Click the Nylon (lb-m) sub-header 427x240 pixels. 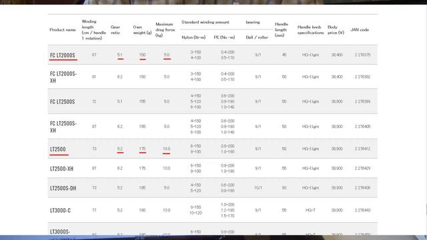[x=193, y=37]
